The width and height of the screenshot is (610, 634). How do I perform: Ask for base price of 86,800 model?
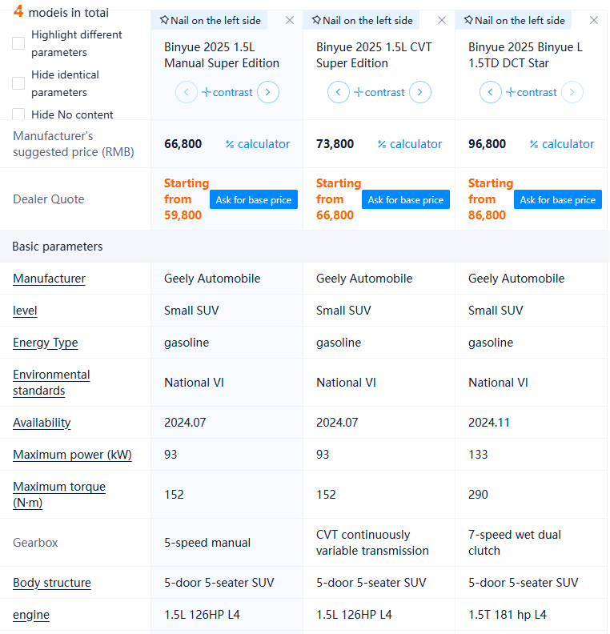[558, 199]
